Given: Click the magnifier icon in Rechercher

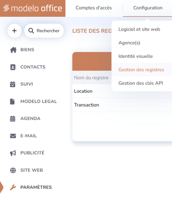Looking at the screenshot, I should tap(31, 31).
